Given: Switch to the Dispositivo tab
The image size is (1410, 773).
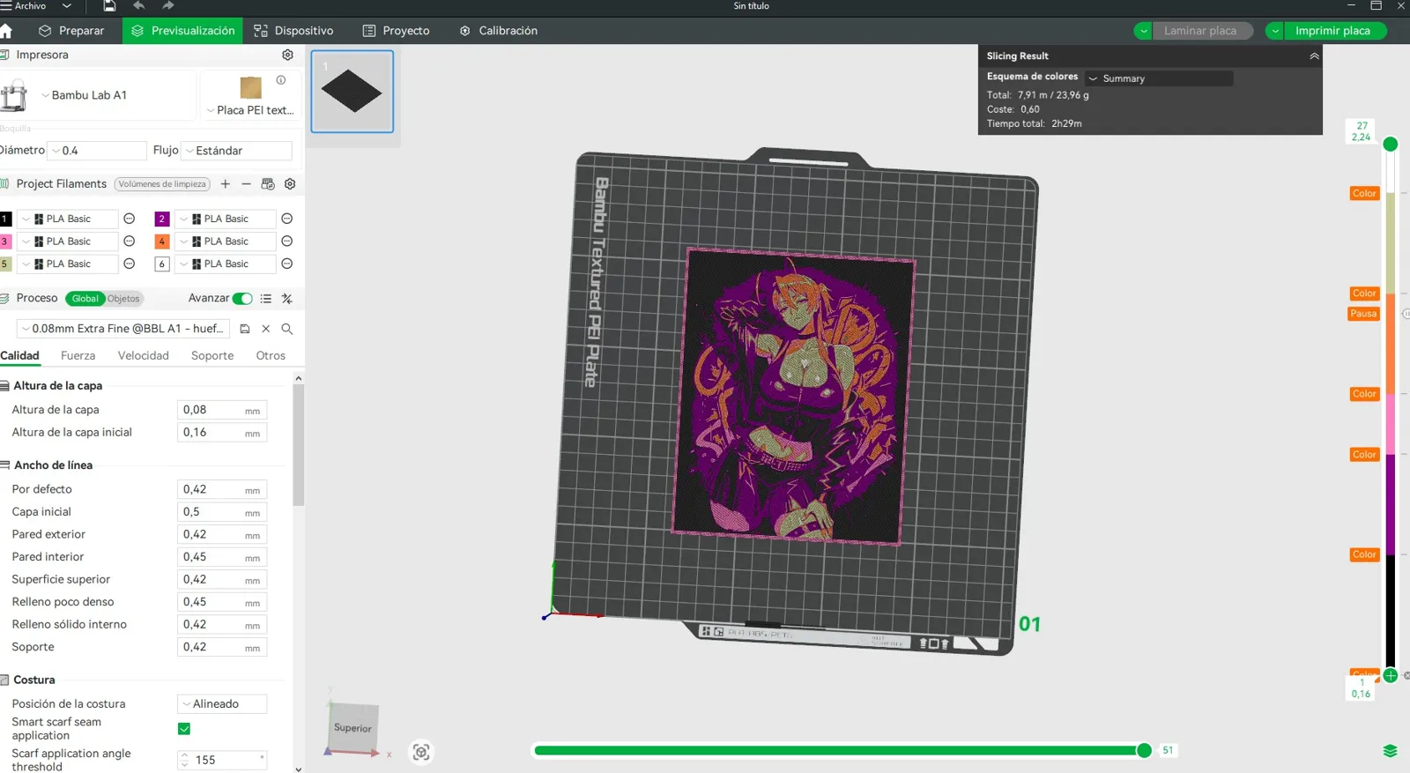Looking at the screenshot, I should (294, 31).
